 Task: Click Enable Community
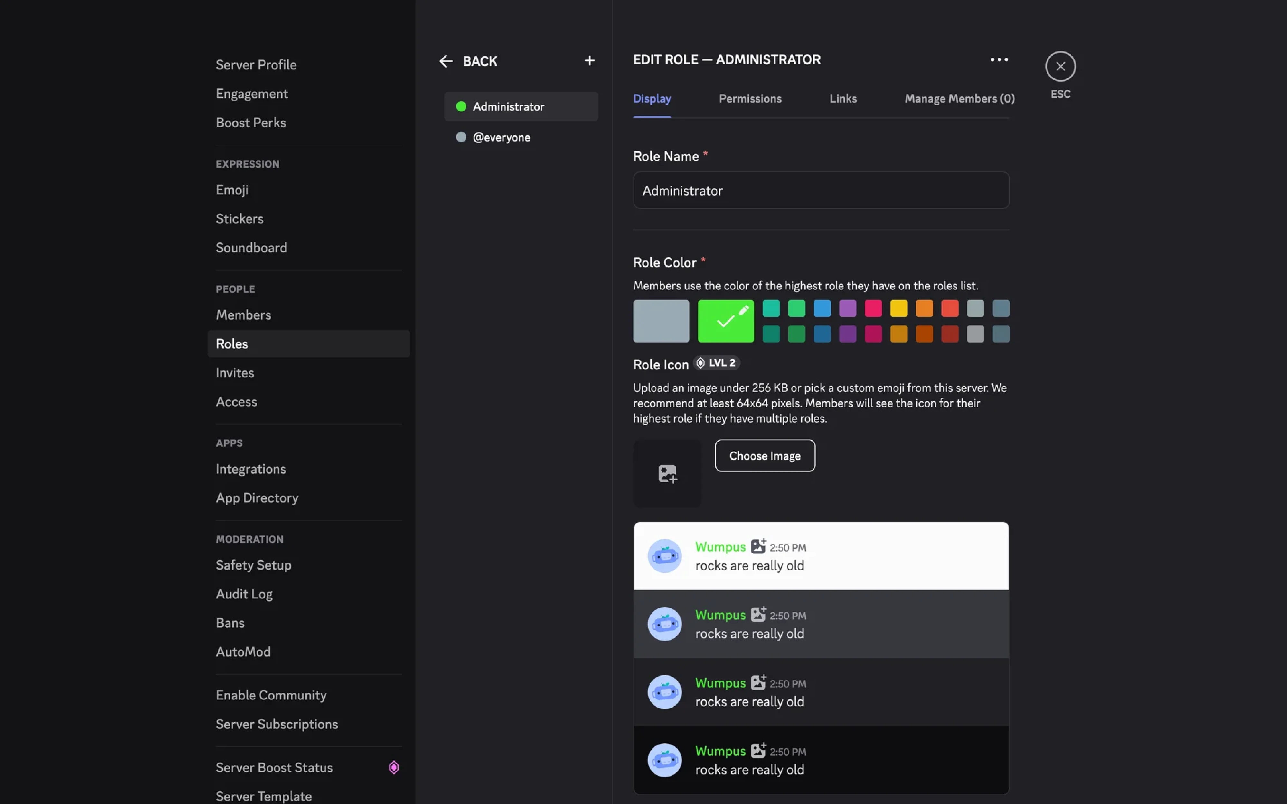point(309,696)
